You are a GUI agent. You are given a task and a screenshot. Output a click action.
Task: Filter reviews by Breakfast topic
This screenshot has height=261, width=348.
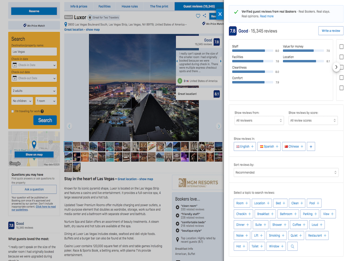tap(265, 214)
